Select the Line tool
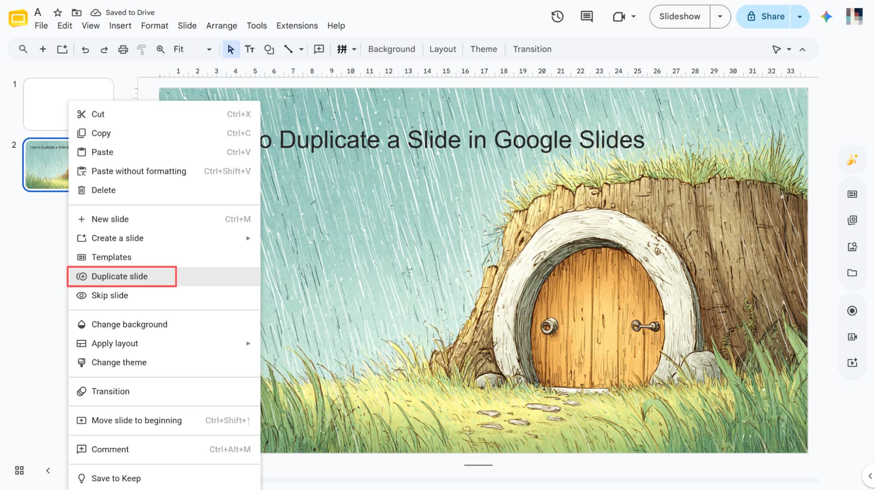The image size is (875, 490). click(x=288, y=49)
